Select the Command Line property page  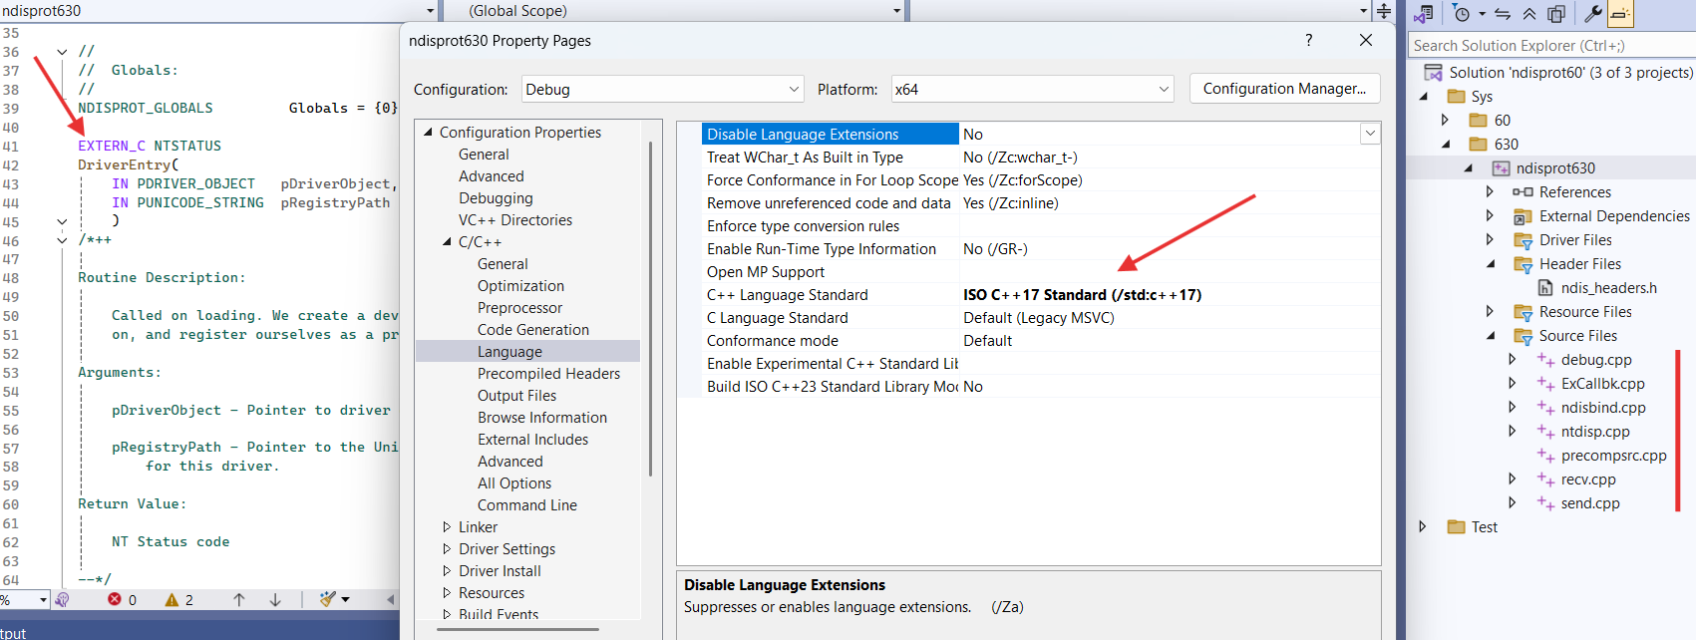pos(526,505)
